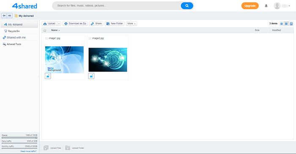
Task: Click the Share button
Action: (x=96, y=24)
